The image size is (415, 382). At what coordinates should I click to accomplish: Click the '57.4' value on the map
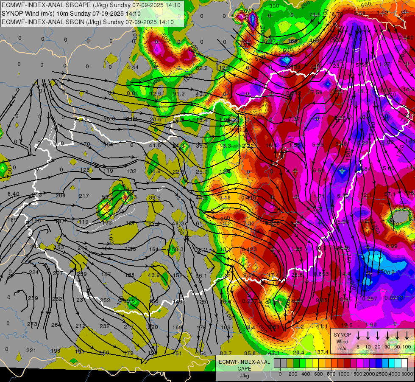[154, 224]
